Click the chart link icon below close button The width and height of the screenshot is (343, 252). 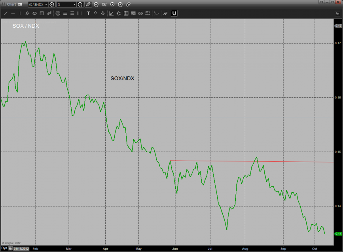(337, 13)
